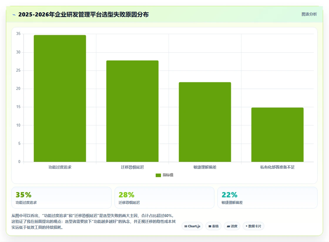Image resolution: width=329 pixels, height=242 pixels.
Task: Select the 敏捷理解偏差 bar
Action: click(x=205, y=122)
